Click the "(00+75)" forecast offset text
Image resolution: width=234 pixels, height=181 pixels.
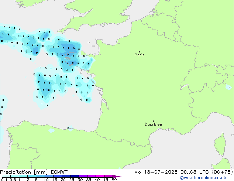222,172
